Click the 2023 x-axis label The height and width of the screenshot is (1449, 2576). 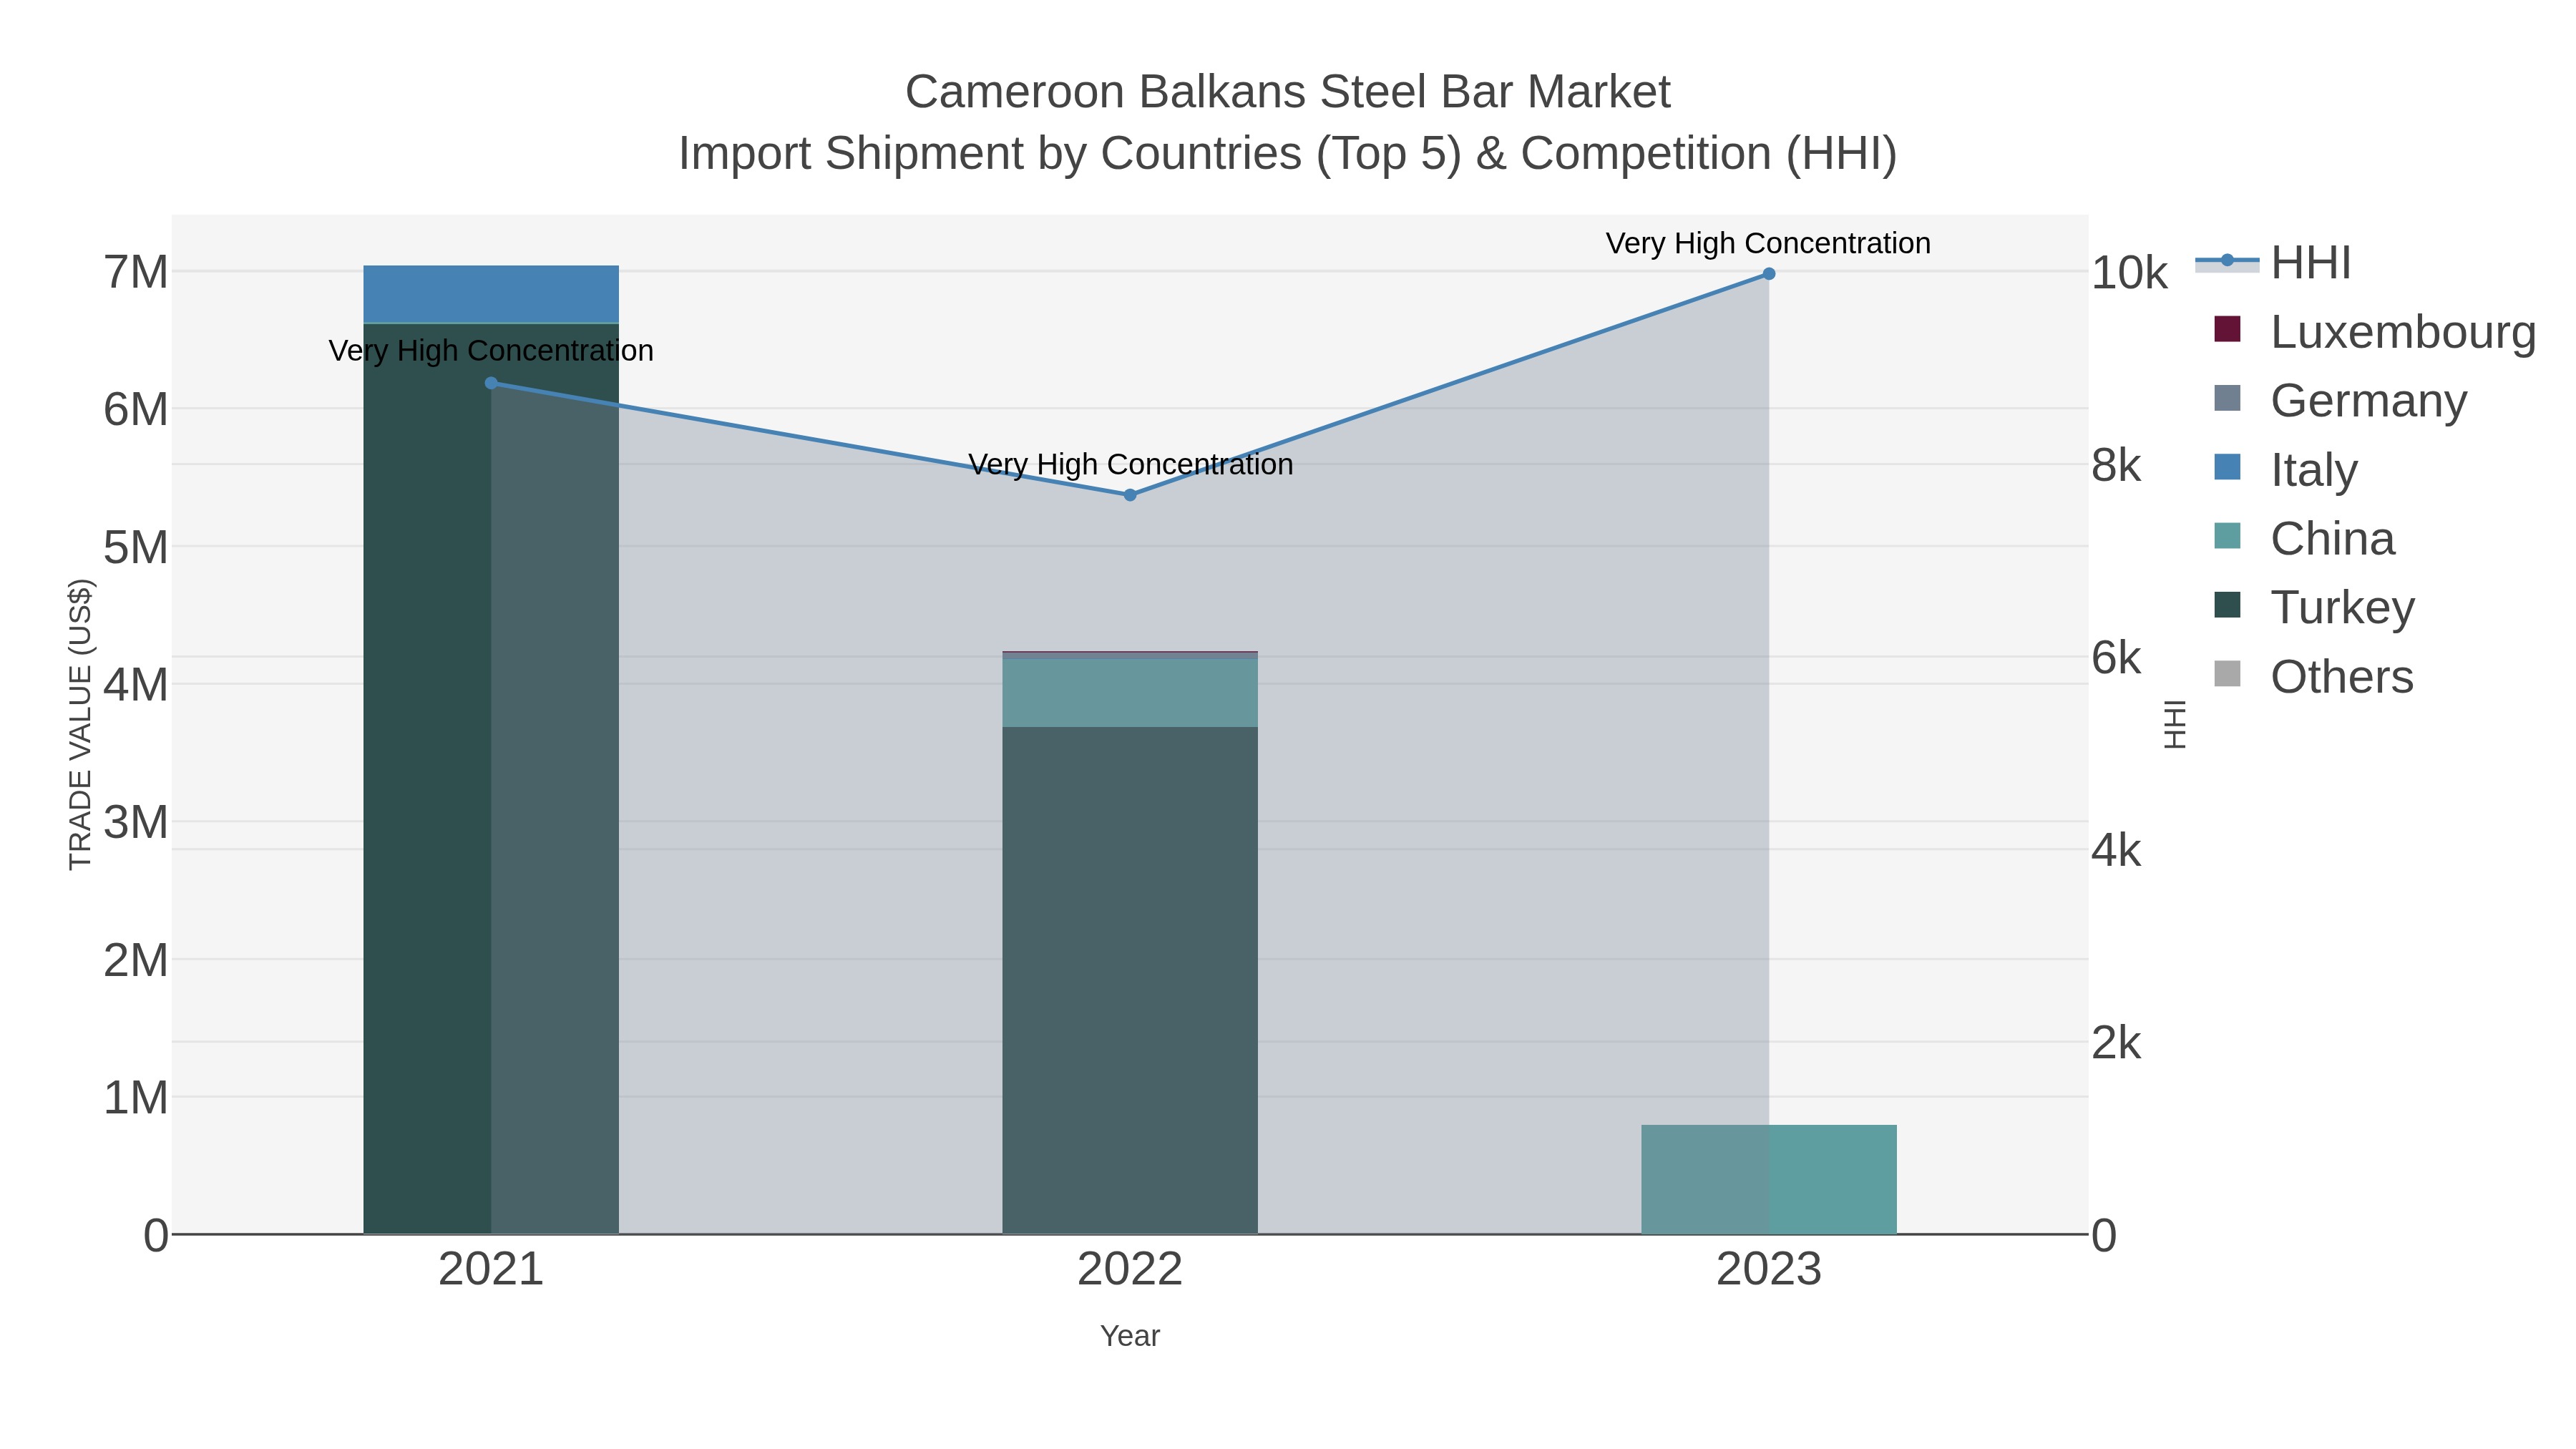pos(1769,1270)
